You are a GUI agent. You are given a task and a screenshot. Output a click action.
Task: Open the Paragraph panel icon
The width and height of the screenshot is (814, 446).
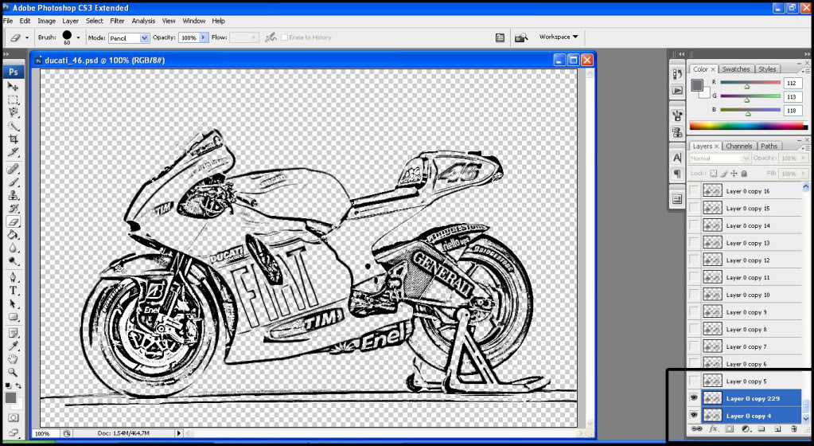click(677, 174)
